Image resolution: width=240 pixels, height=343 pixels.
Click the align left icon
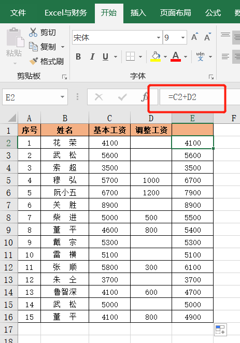point(225,56)
